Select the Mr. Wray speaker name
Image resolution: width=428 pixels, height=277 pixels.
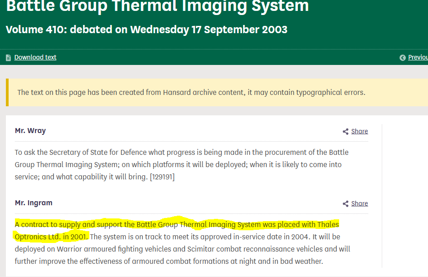[30, 131]
